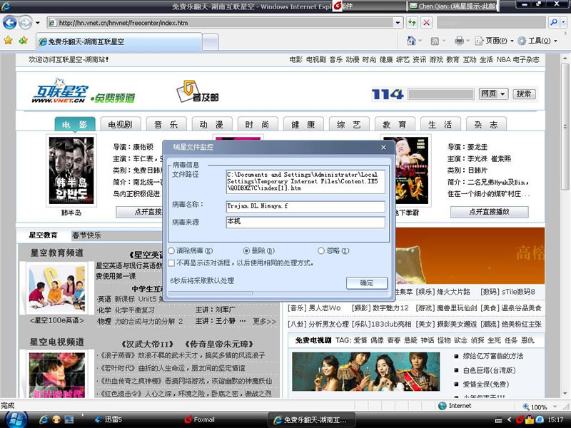This screenshot has width=571, height=428.
Task: Click the Refresh page icon
Action: click(x=412, y=23)
